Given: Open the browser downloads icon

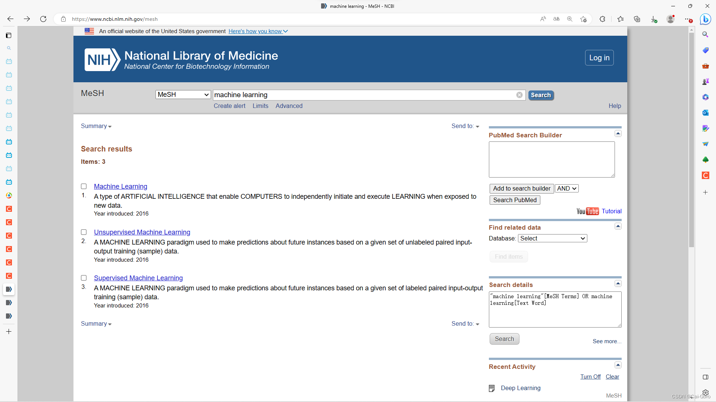Looking at the screenshot, I should pos(654,19).
